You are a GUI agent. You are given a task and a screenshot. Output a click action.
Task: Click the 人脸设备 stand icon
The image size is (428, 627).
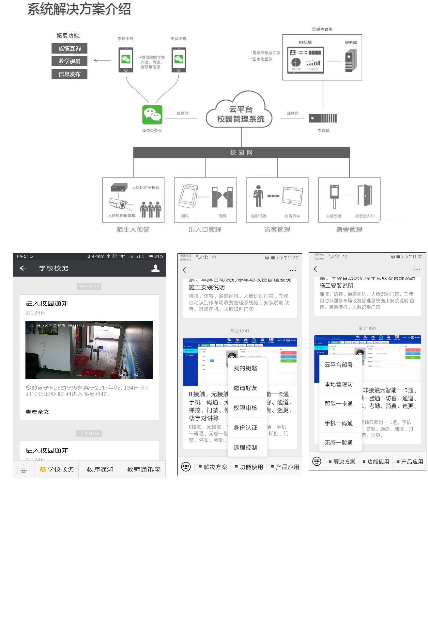pyautogui.click(x=334, y=196)
